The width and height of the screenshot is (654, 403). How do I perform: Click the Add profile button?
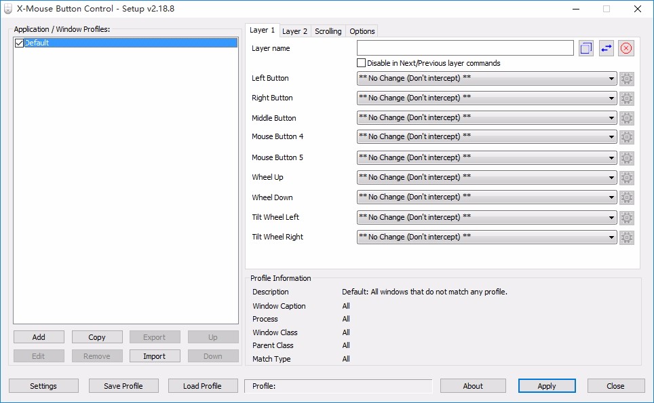tap(39, 337)
